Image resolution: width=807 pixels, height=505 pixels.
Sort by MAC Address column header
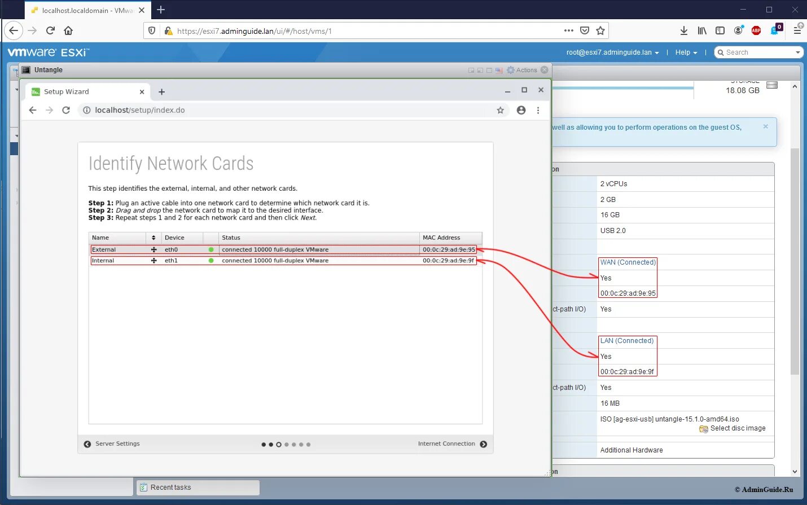[x=451, y=238]
